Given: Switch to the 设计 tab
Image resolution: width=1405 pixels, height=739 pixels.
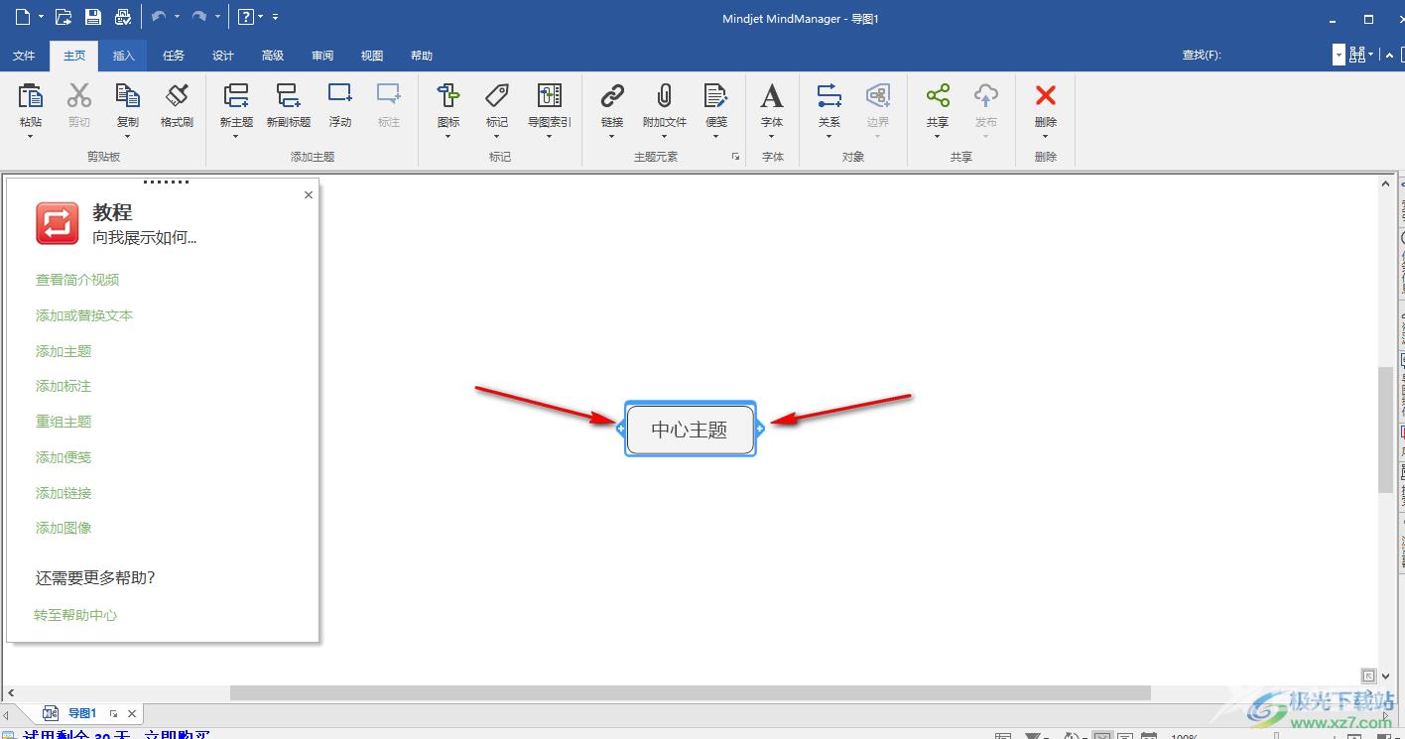Looking at the screenshot, I should [223, 56].
